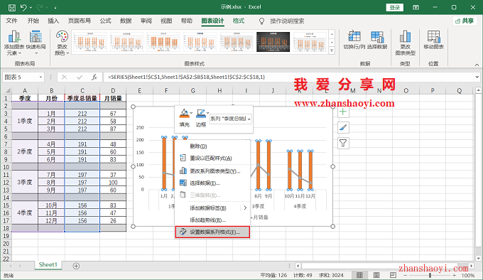Image resolution: width=483 pixels, height=280 pixels.
Task: Choose 选择数据(E) from context menu
Action: click(212, 183)
